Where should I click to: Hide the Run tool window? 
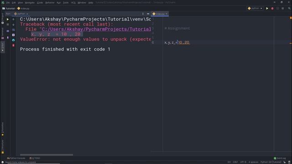(148, 14)
